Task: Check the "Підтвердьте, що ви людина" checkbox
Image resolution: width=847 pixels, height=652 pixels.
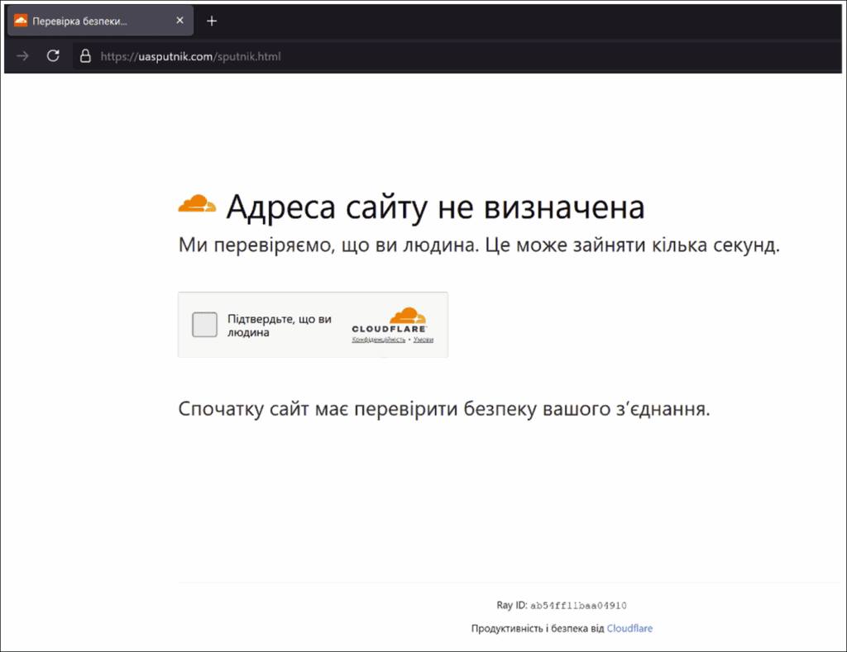Action: click(205, 325)
